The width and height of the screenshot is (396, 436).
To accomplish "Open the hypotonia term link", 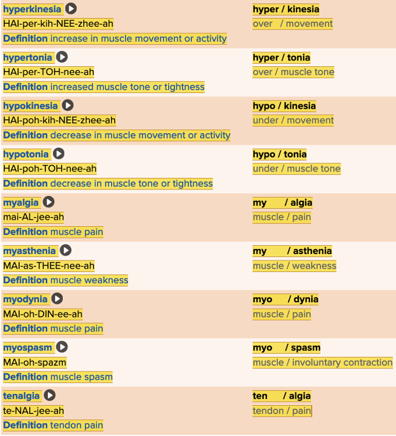I will pos(26,154).
